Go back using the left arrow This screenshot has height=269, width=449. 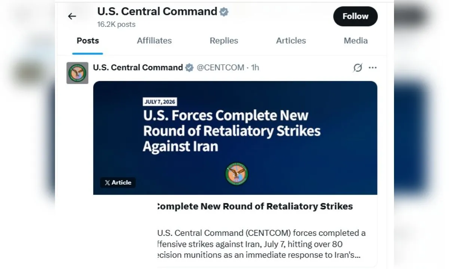(x=72, y=16)
